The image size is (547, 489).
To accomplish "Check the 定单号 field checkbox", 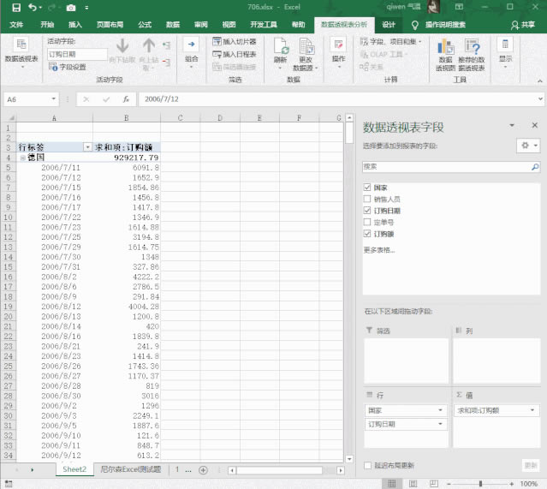I will [x=367, y=222].
